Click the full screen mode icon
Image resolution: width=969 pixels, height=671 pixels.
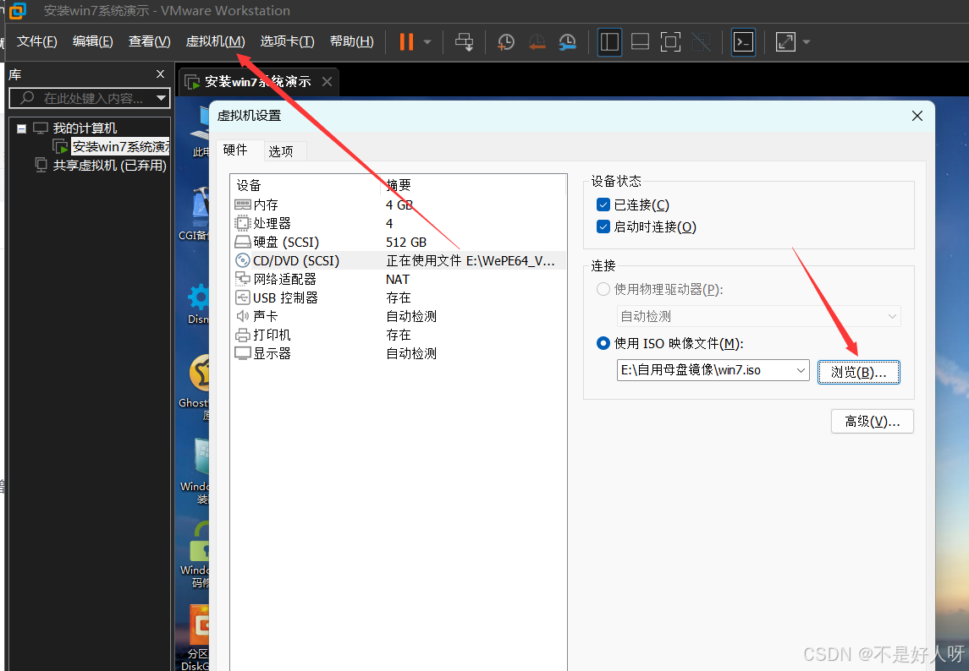(x=670, y=42)
